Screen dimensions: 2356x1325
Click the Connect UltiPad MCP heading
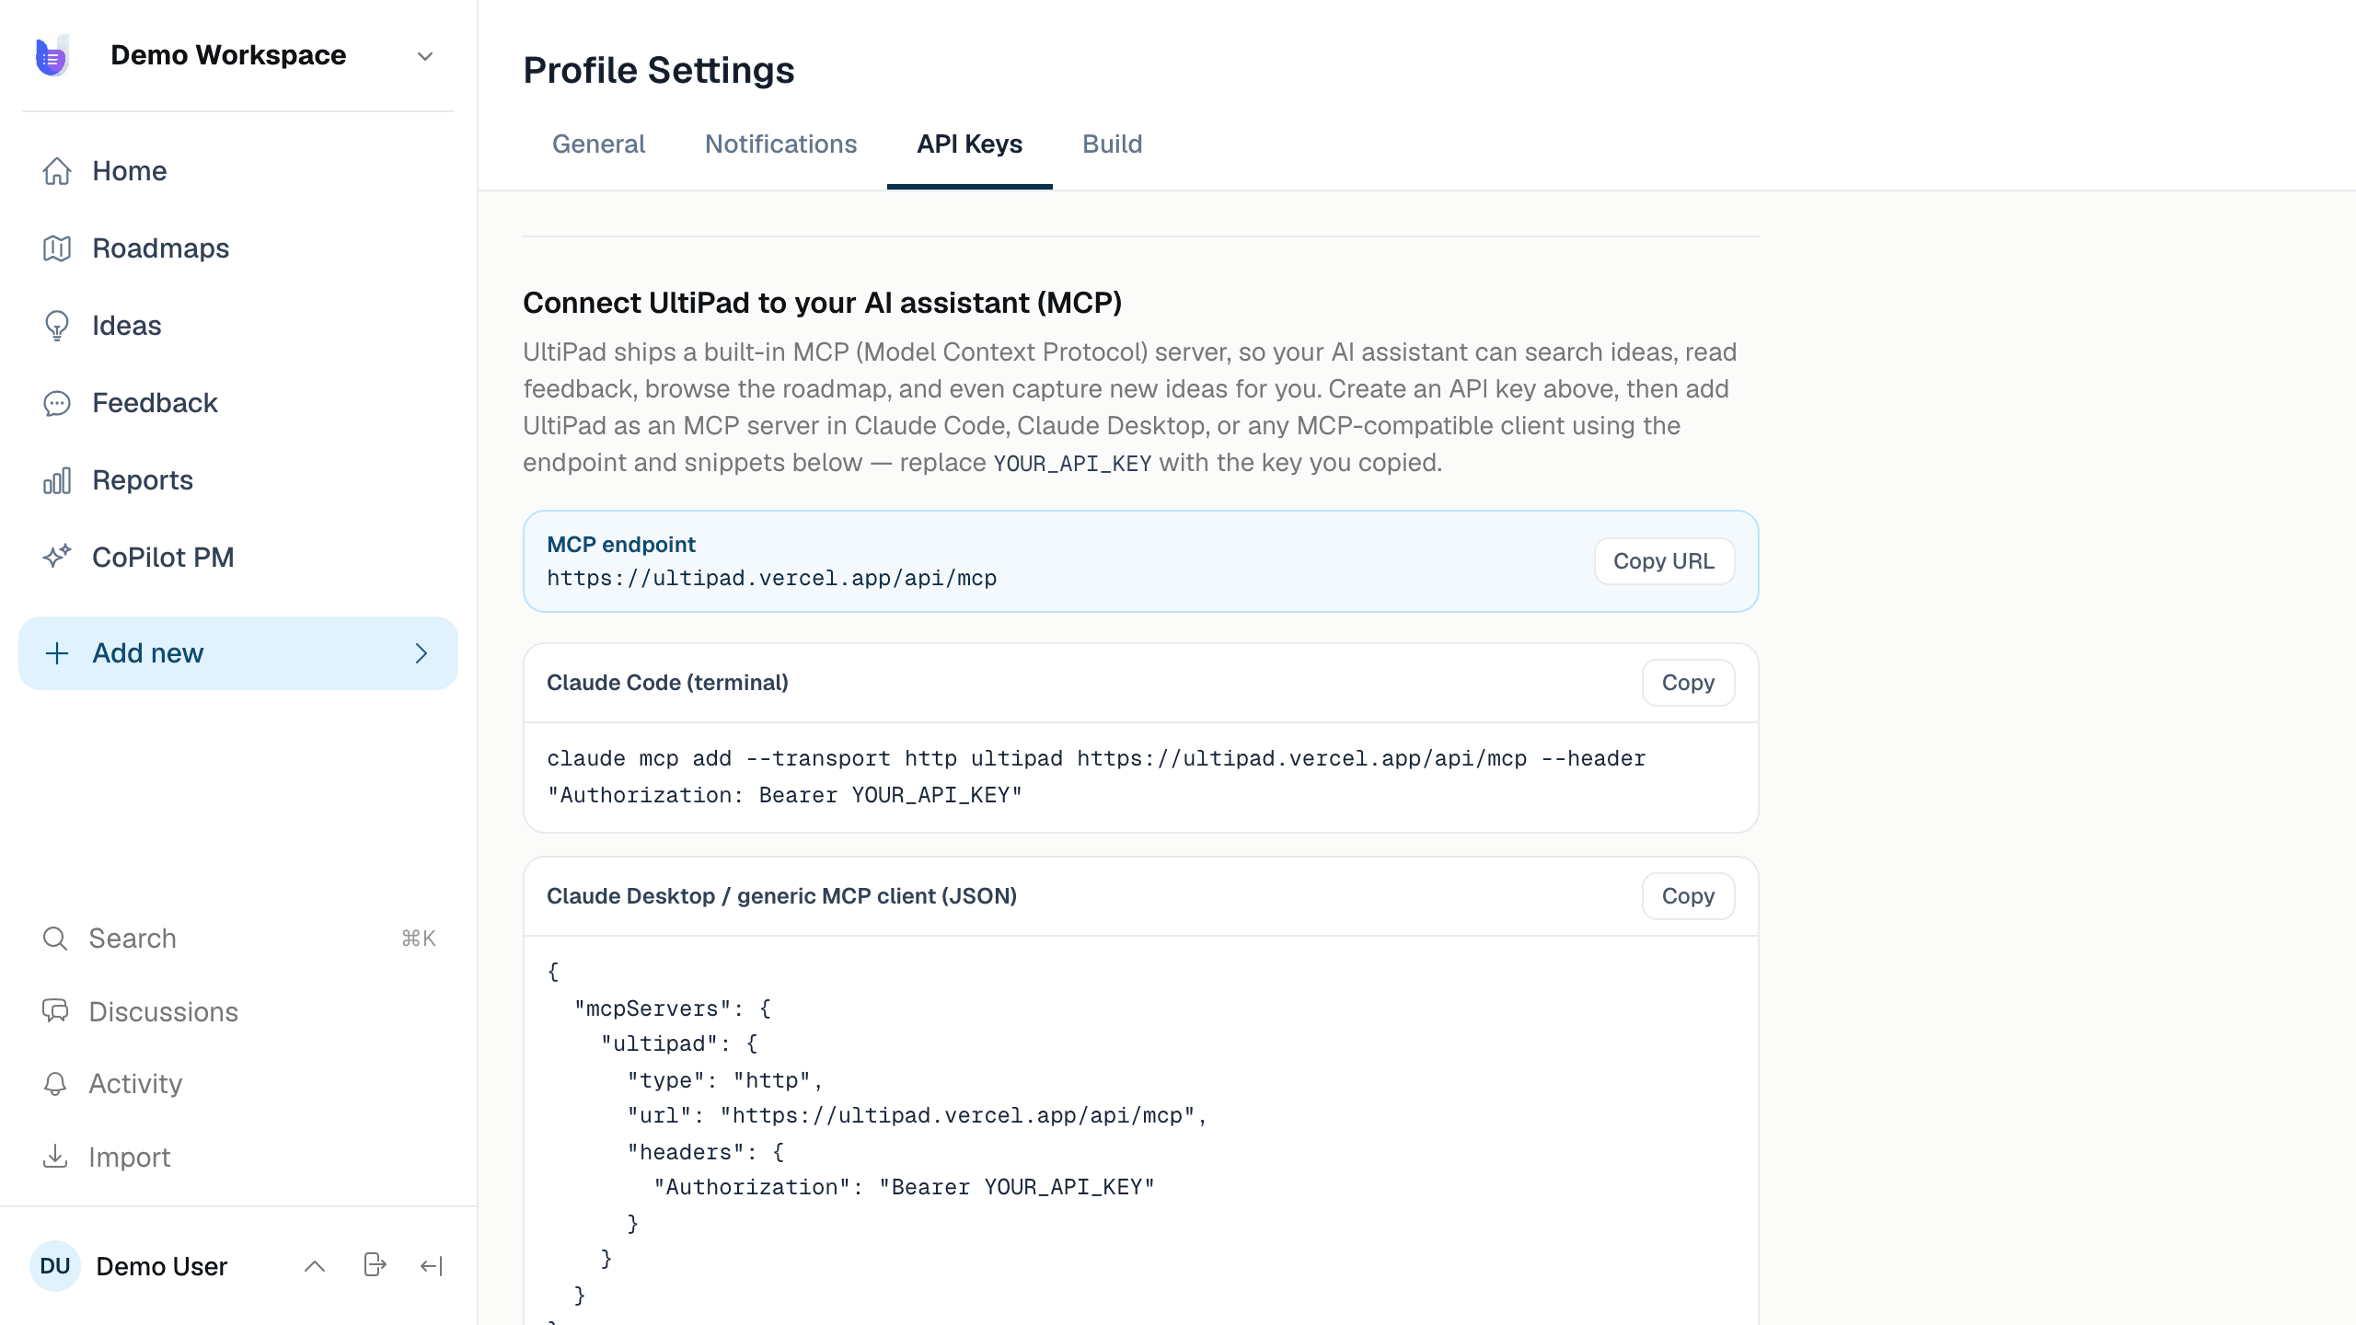822,303
